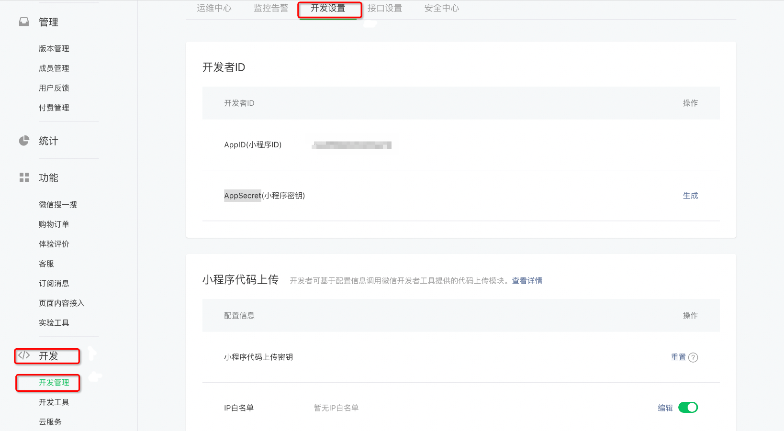Image resolution: width=784 pixels, height=431 pixels.
Task: Open 版本管理 in the sidebar
Action: coord(54,49)
